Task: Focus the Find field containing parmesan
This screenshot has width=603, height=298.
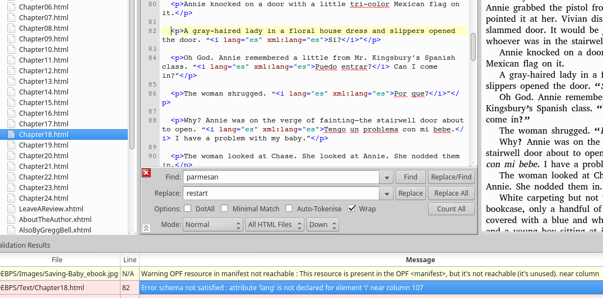Action: [x=281, y=177]
